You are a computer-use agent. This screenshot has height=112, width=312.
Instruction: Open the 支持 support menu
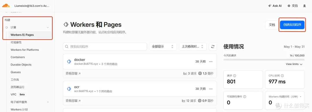[293, 6]
